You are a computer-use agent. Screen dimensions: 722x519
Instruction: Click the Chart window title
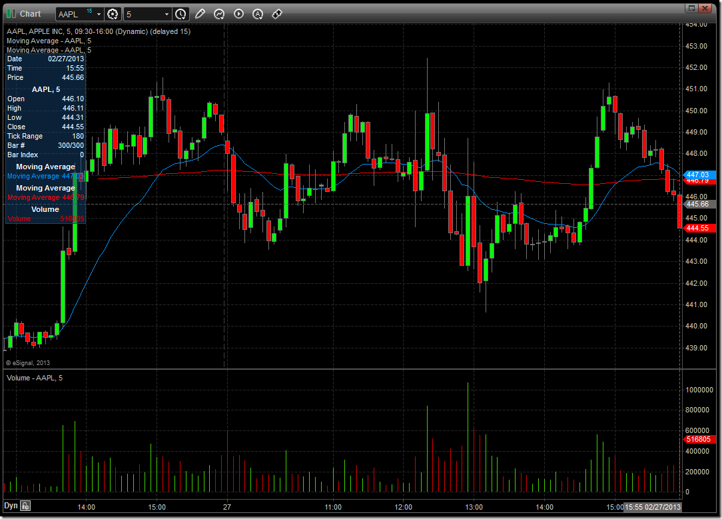30,14
